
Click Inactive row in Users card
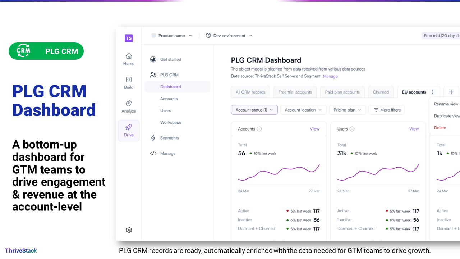[x=378, y=220]
